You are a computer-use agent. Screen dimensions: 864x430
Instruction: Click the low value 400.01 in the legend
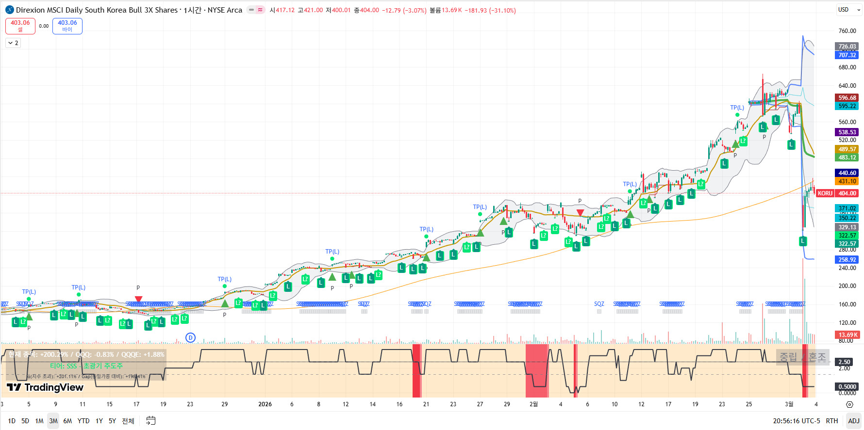pyautogui.click(x=341, y=10)
